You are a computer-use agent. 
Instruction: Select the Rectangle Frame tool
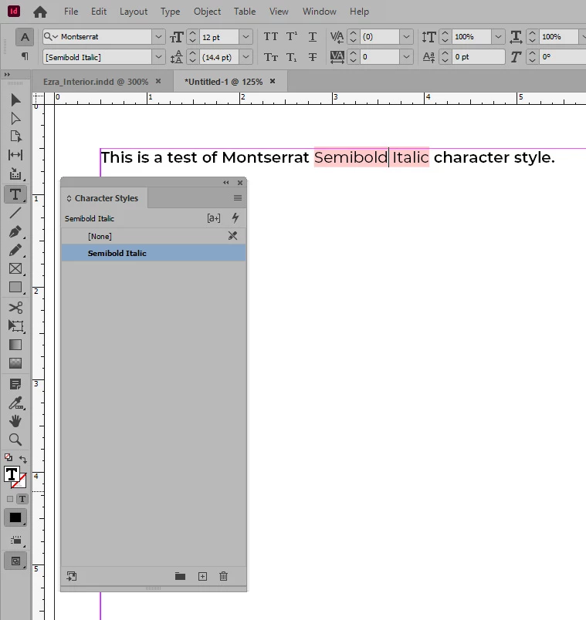tap(15, 268)
